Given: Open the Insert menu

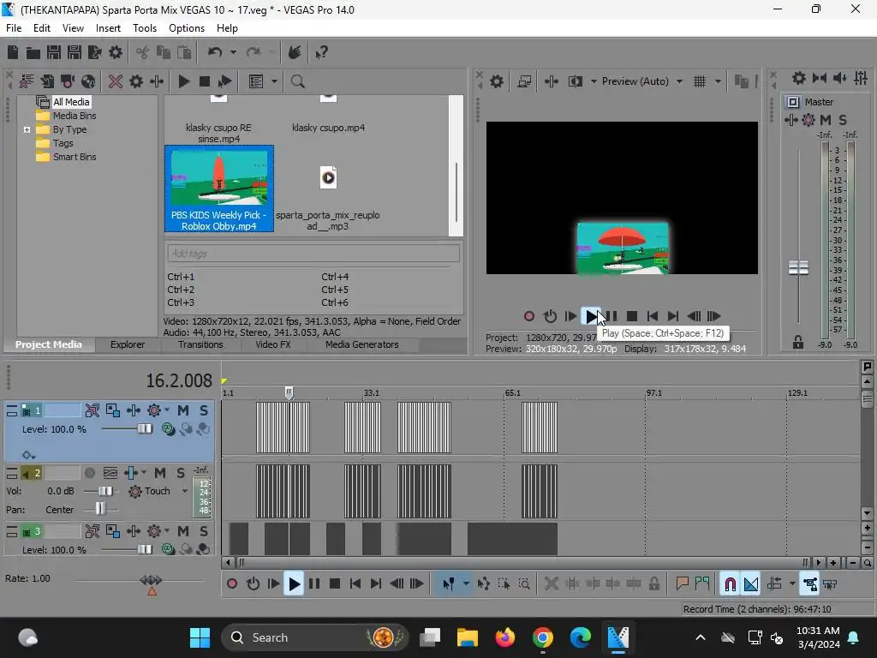Looking at the screenshot, I should [108, 28].
